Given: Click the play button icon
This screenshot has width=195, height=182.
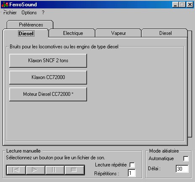Looking at the screenshot, I should pyautogui.click(x=34, y=170).
